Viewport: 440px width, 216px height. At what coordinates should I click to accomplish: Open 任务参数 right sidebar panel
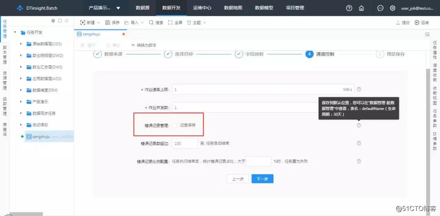pyautogui.click(x=435, y=118)
